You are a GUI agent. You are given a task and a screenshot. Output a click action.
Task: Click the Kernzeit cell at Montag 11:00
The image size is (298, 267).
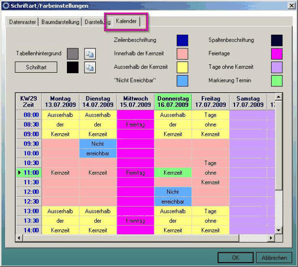click(x=61, y=173)
